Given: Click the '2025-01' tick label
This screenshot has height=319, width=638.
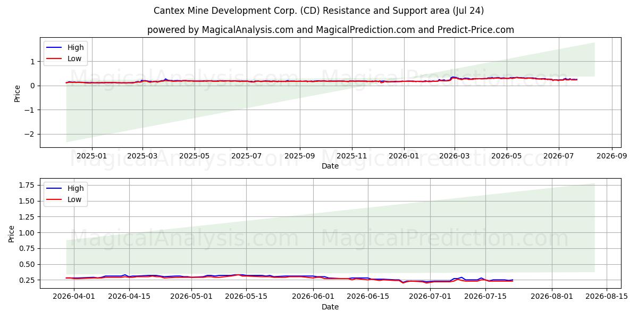Looking at the screenshot, I should click(x=92, y=156).
